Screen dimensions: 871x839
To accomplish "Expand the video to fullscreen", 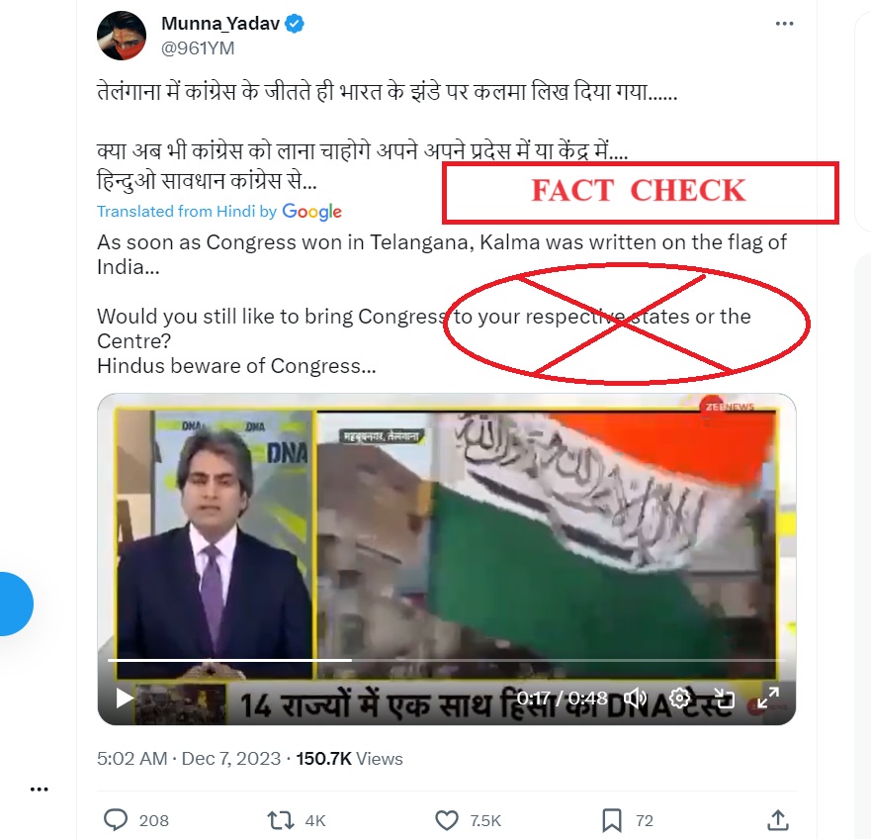I will pyautogui.click(x=767, y=698).
